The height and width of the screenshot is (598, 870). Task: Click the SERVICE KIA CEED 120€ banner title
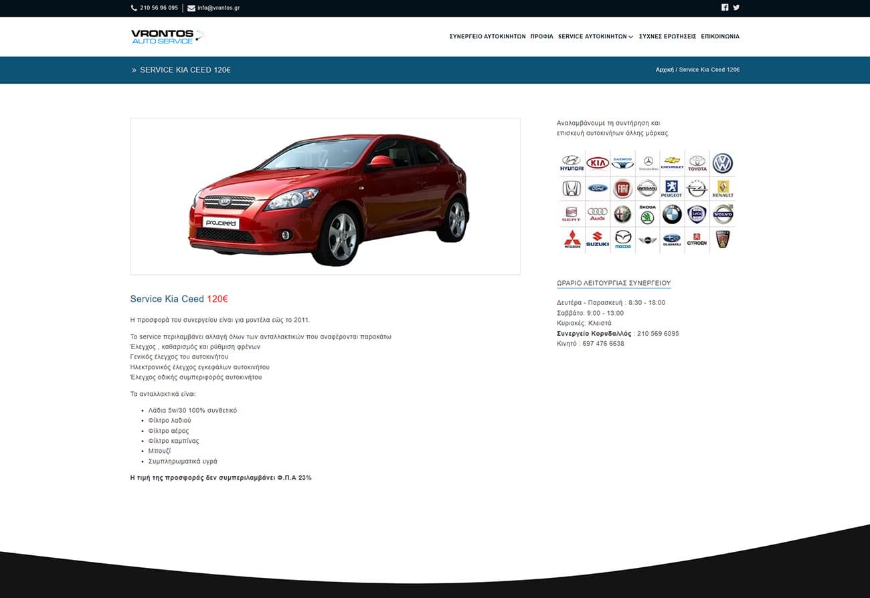[x=185, y=70]
